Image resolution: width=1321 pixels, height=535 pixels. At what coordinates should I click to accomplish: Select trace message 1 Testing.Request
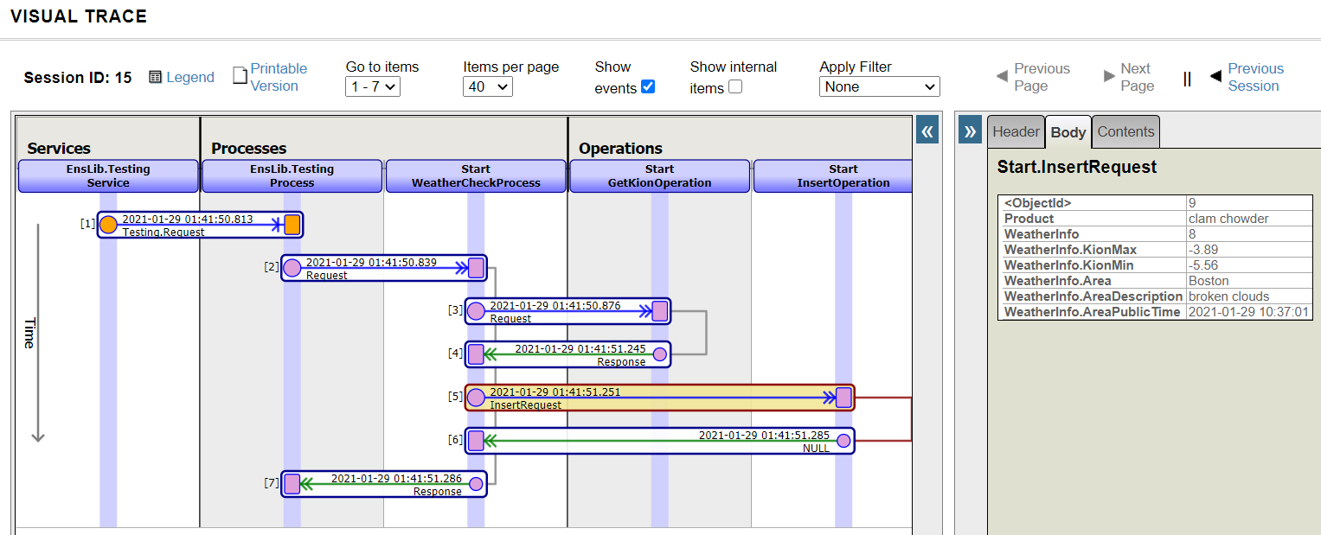point(200,225)
